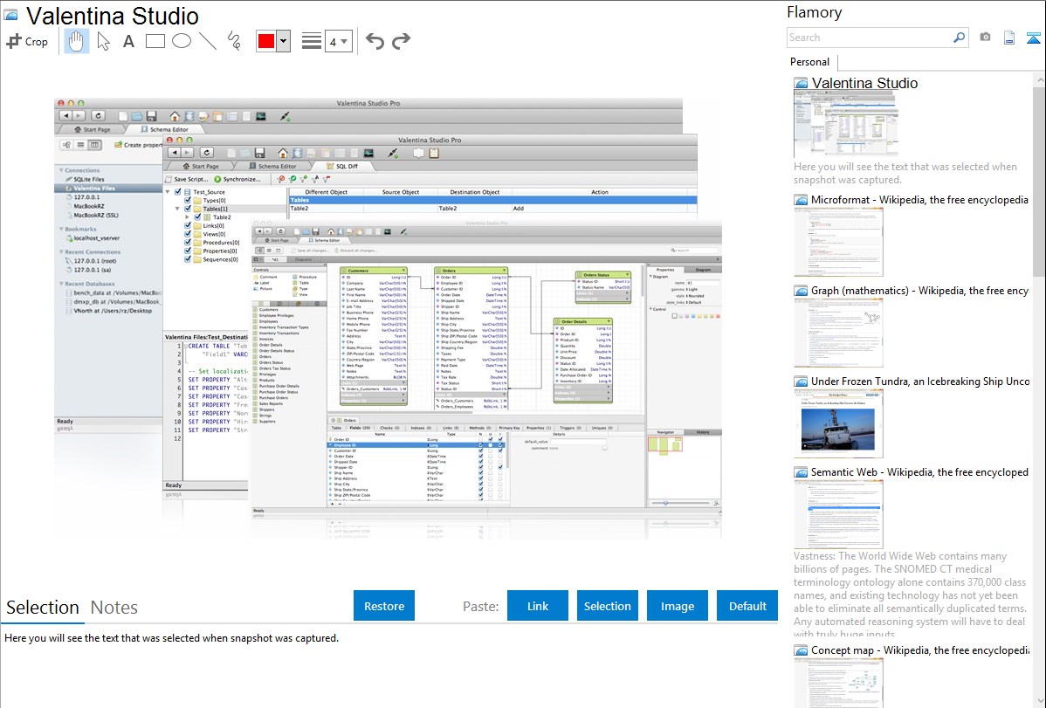This screenshot has width=1046, height=708.
Task: Select the Crop tool
Action: [27, 41]
